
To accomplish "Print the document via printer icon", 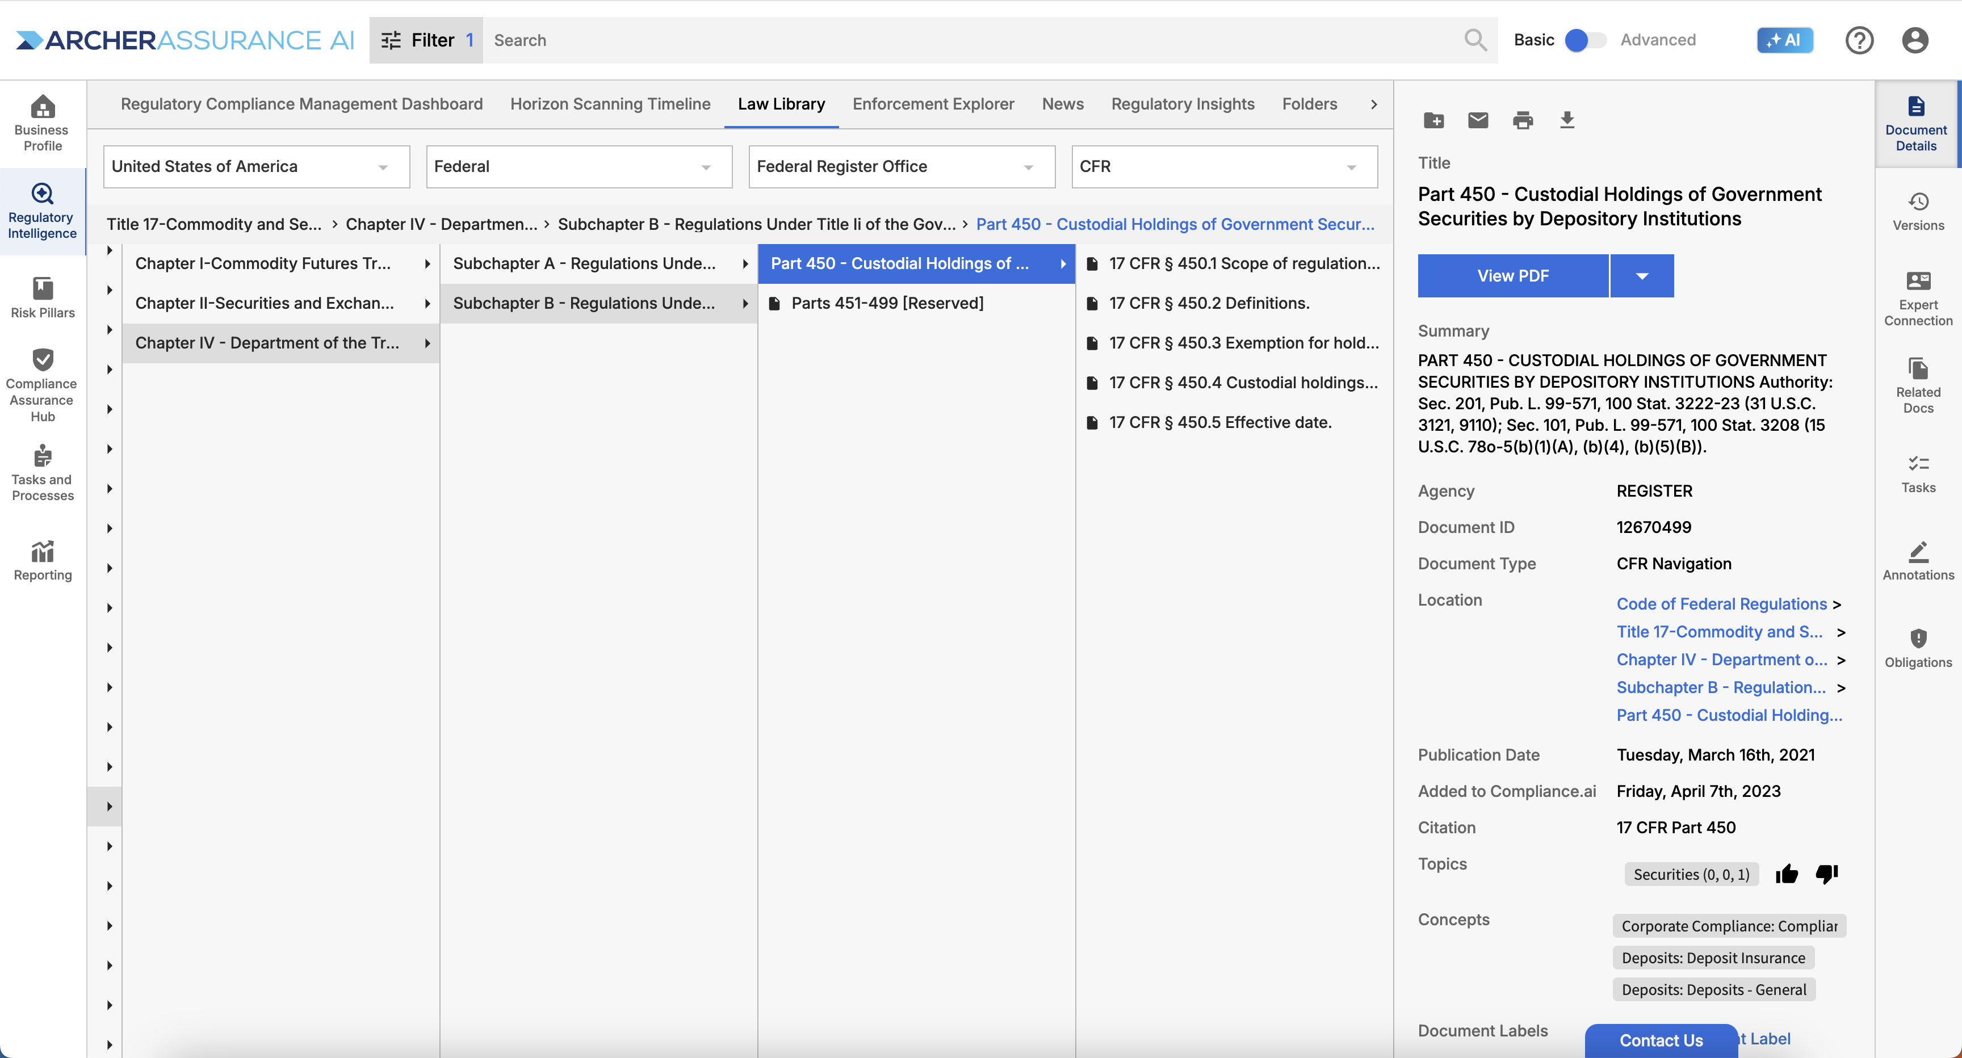I will pyautogui.click(x=1523, y=120).
